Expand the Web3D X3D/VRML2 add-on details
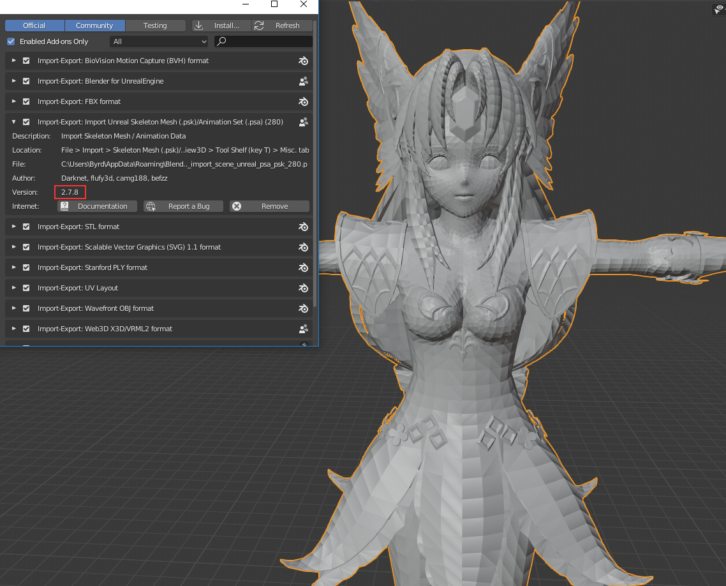Screen dimensions: 726x586 14,329
